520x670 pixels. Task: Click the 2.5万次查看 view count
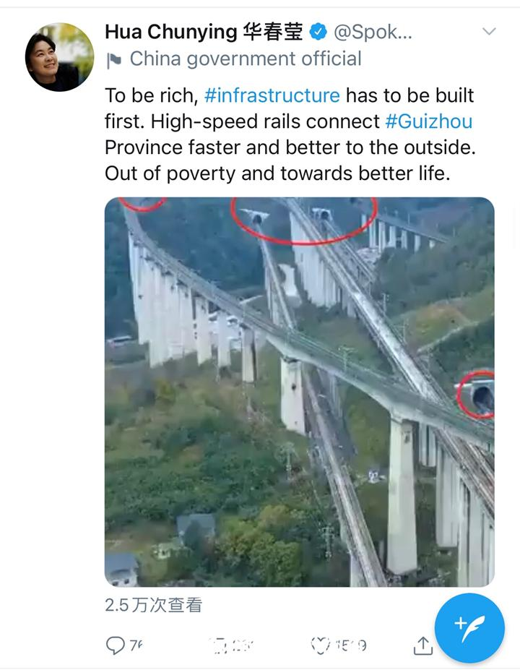pyautogui.click(x=154, y=605)
